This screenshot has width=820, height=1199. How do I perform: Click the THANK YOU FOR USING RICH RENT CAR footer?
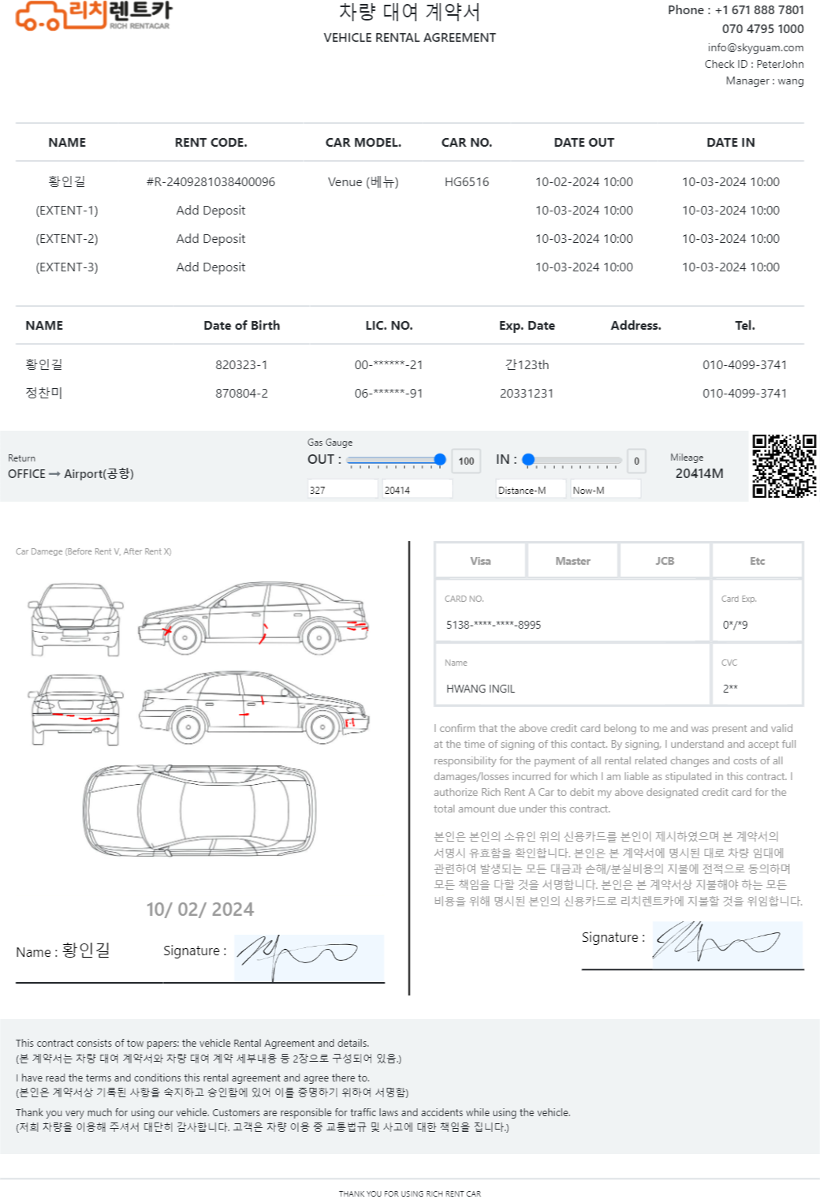point(410,1193)
